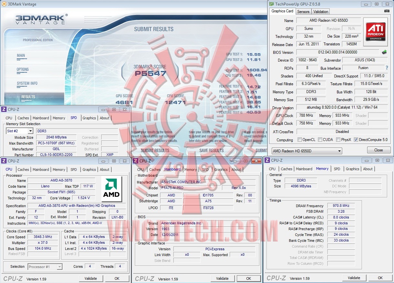Image resolution: width=394 pixels, height=283 pixels.
Task: Toggle the DirectCompute 5.0 checkbox
Action: coord(356,140)
